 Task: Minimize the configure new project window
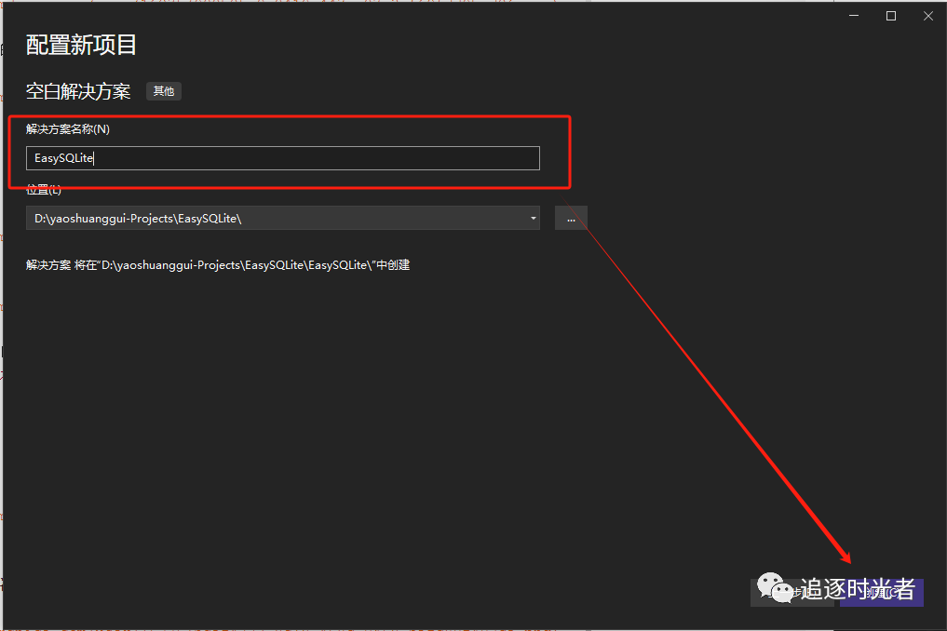point(853,16)
